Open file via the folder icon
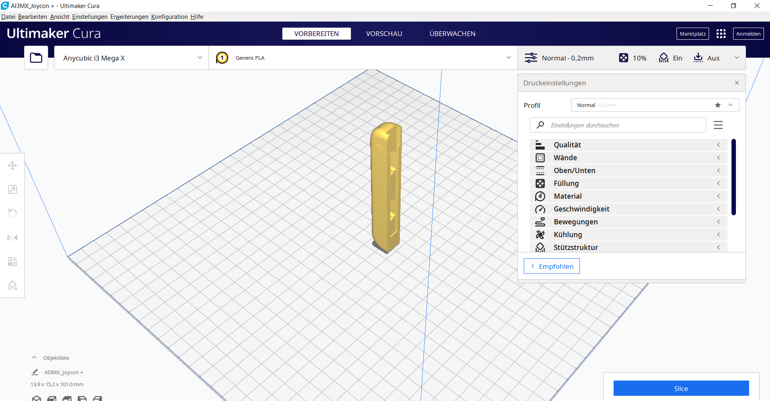Image resolution: width=770 pixels, height=401 pixels. click(36, 58)
